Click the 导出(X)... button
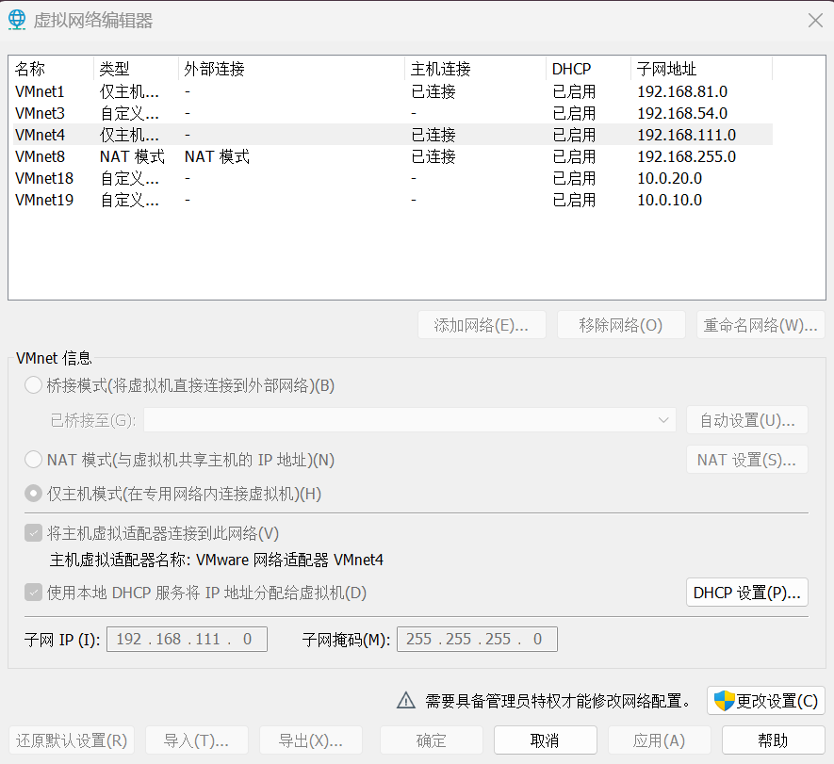 [311, 740]
